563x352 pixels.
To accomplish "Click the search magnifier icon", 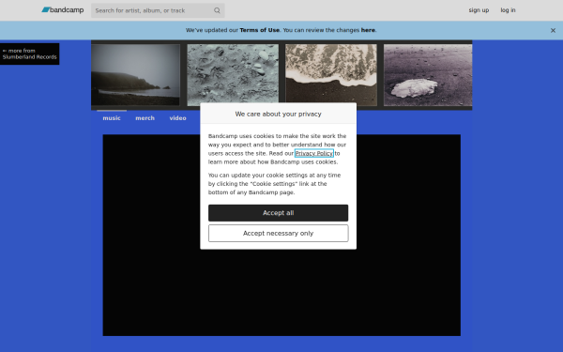I will point(217,10).
